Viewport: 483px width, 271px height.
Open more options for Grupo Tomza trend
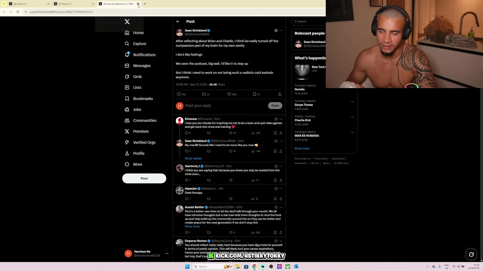pos(352,102)
